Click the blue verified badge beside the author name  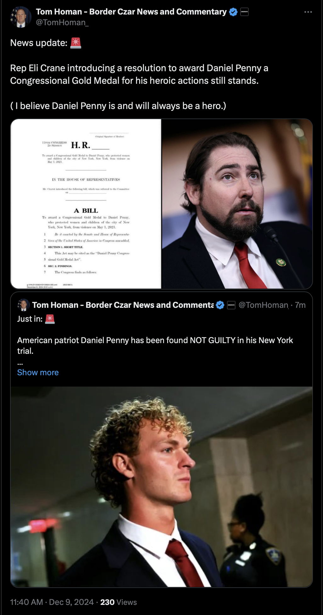click(233, 12)
